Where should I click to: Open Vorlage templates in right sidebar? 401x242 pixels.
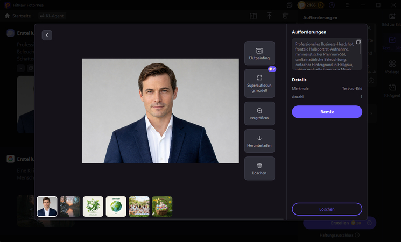click(x=392, y=67)
